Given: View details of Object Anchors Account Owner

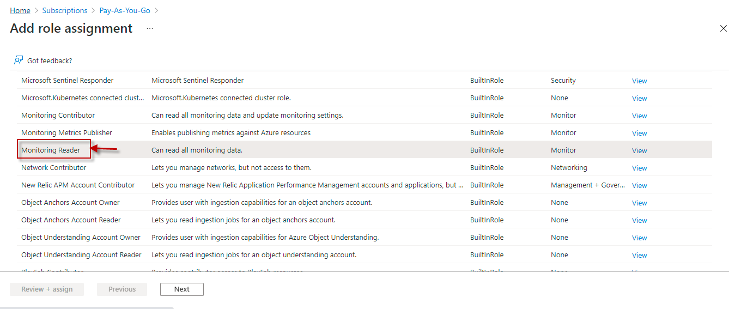Looking at the screenshot, I should [639, 203].
